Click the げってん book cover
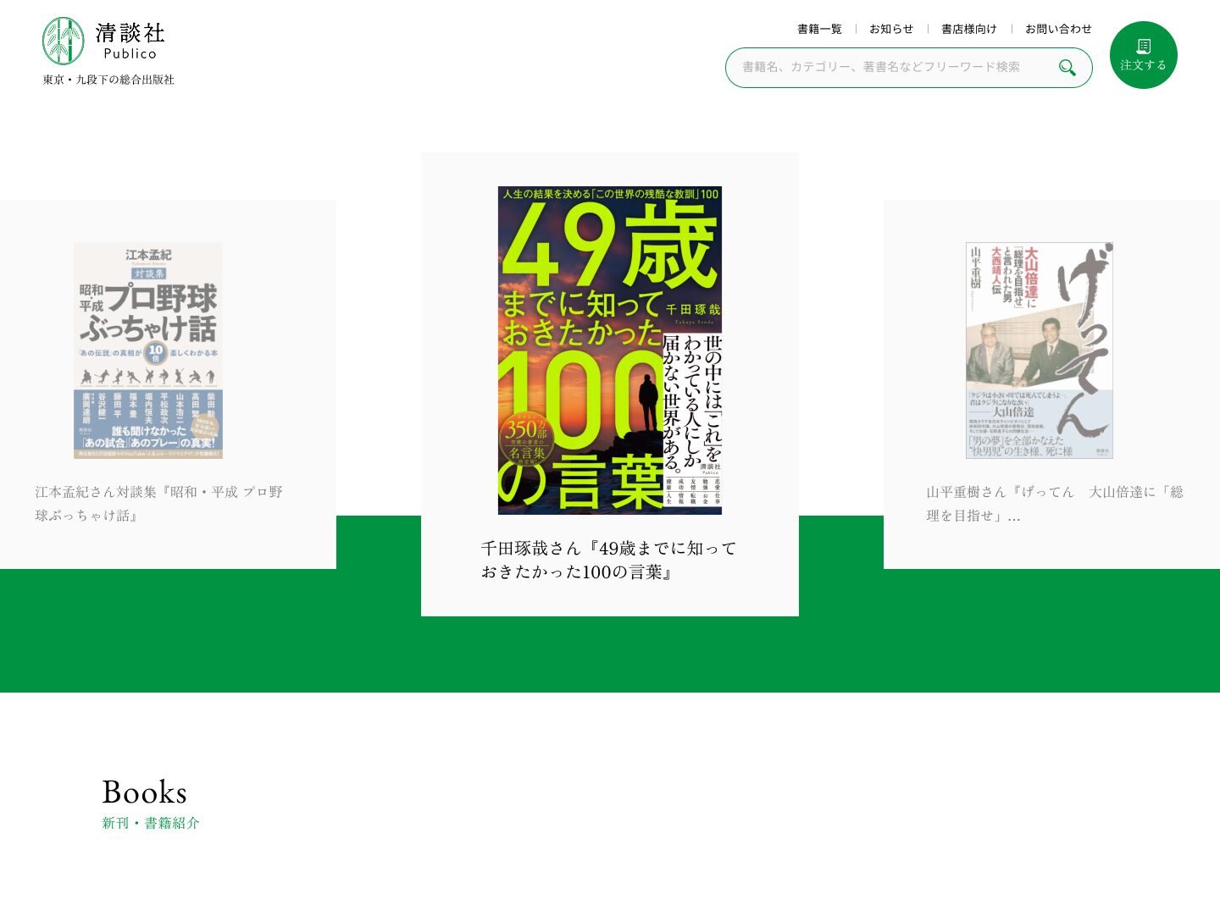1220x900 pixels. 1040,351
